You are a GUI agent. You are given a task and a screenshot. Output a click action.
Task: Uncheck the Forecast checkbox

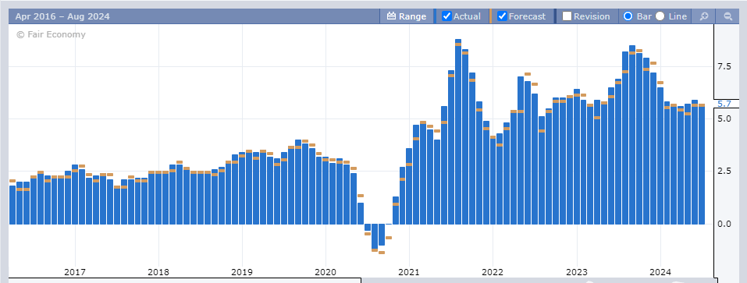click(x=502, y=16)
